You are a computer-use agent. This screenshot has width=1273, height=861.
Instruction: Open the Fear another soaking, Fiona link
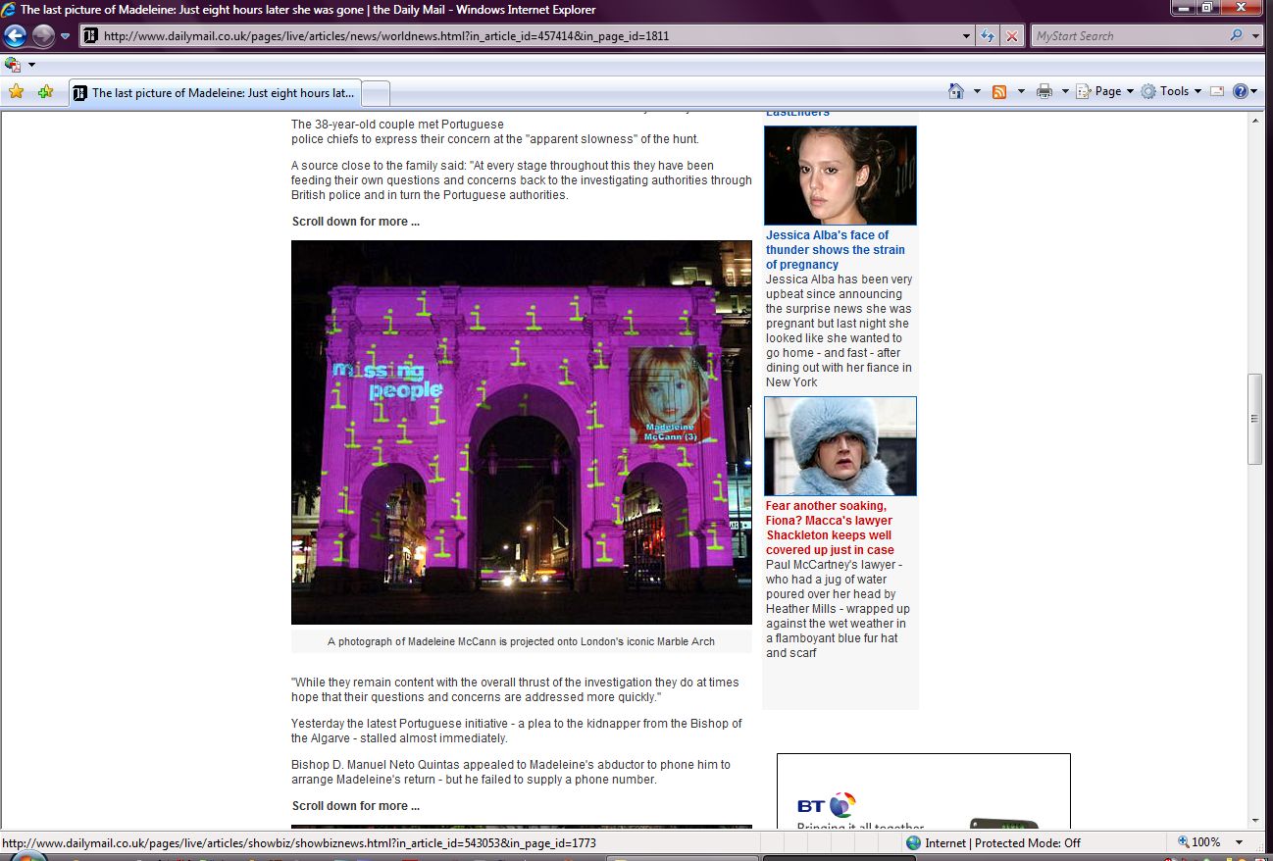coord(830,528)
